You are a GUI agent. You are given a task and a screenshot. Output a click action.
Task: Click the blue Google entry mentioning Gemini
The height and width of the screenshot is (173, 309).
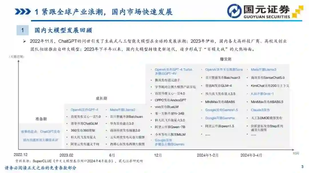tap(169, 142)
